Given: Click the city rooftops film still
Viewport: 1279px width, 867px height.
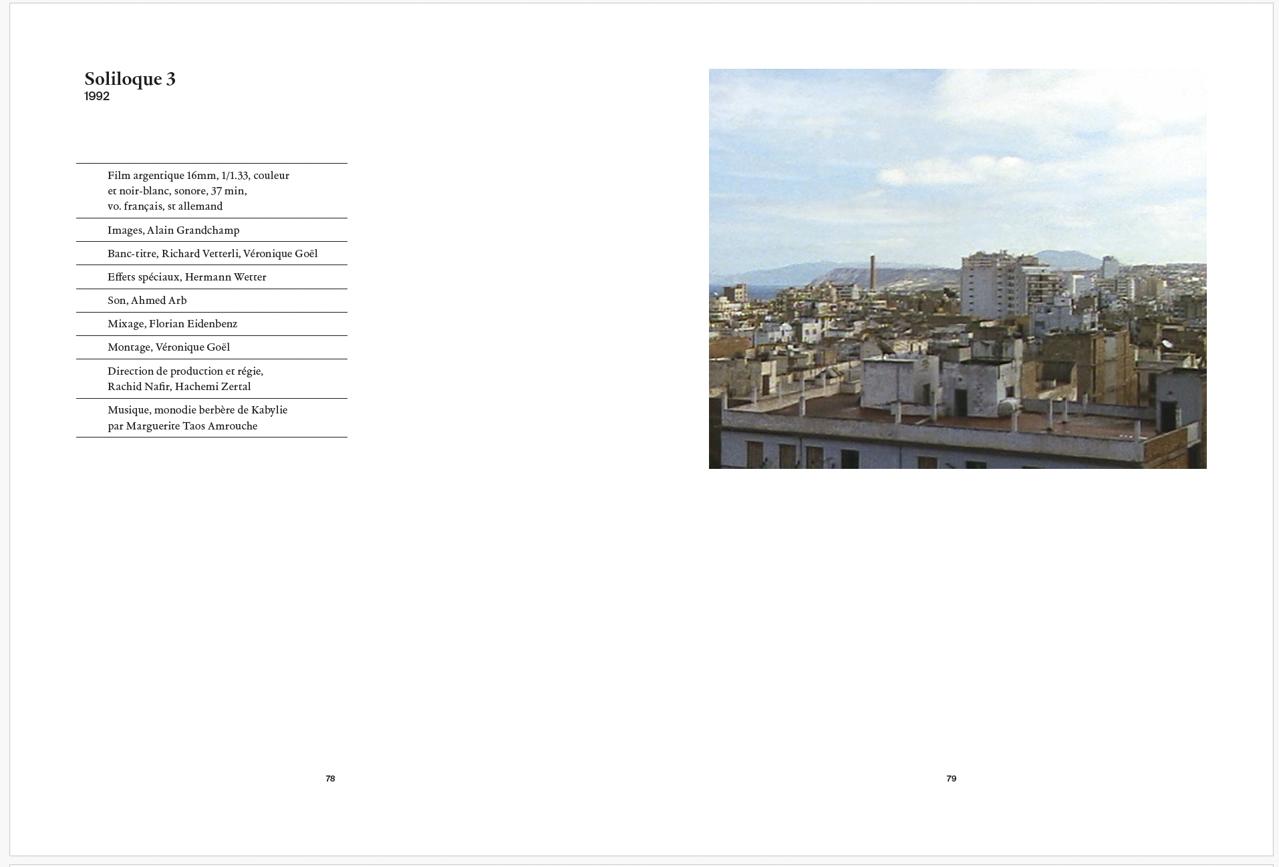Looking at the screenshot, I should point(958,269).
